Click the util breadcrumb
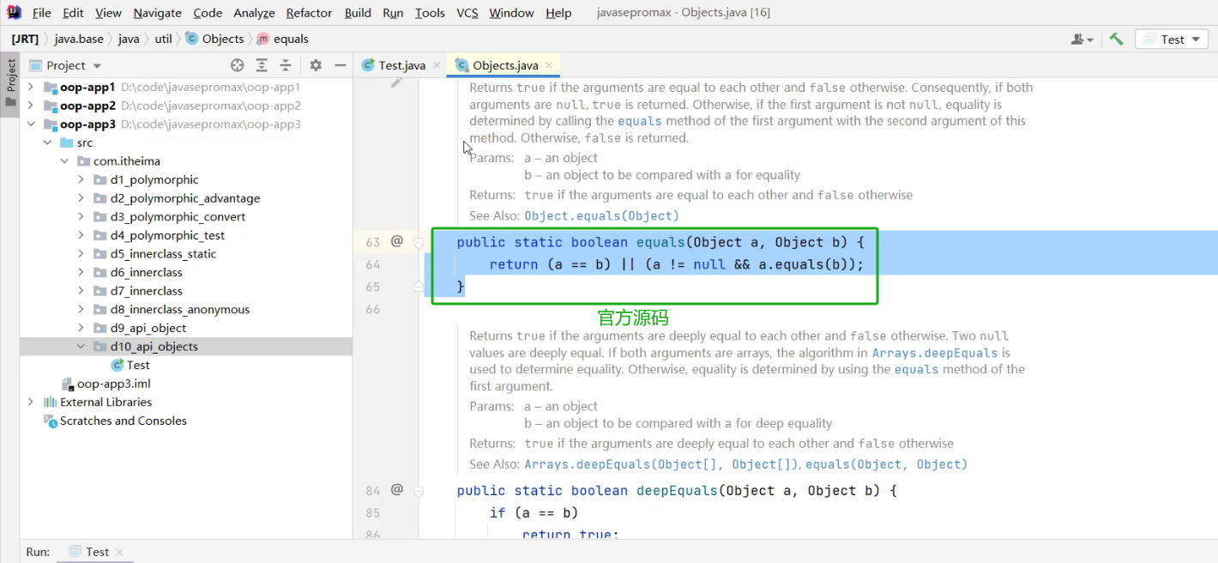 click(x=163, y=39)
